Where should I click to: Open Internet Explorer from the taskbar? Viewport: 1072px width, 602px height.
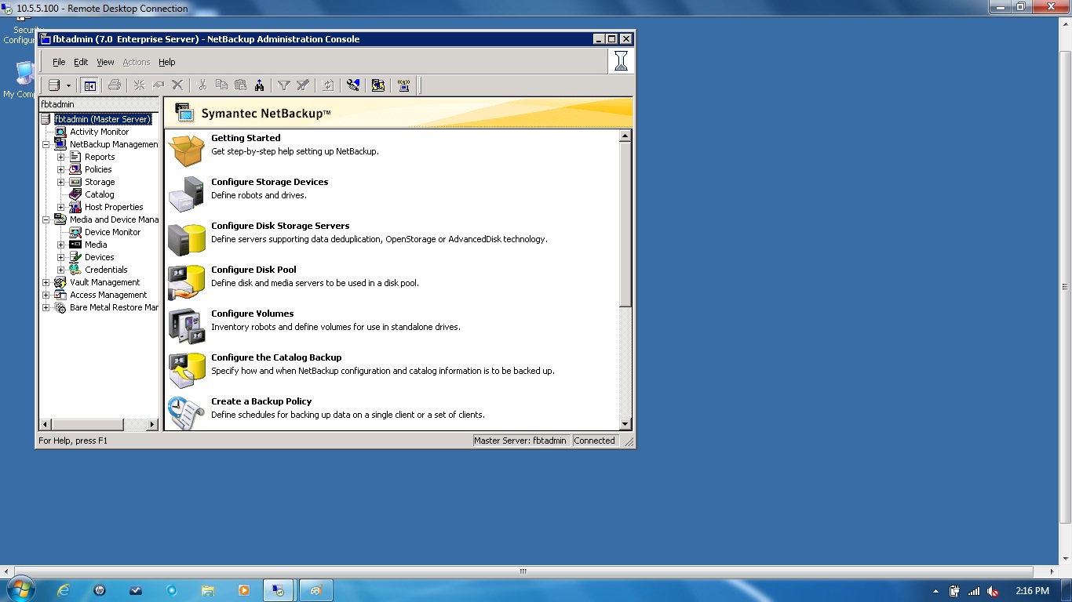64,590
